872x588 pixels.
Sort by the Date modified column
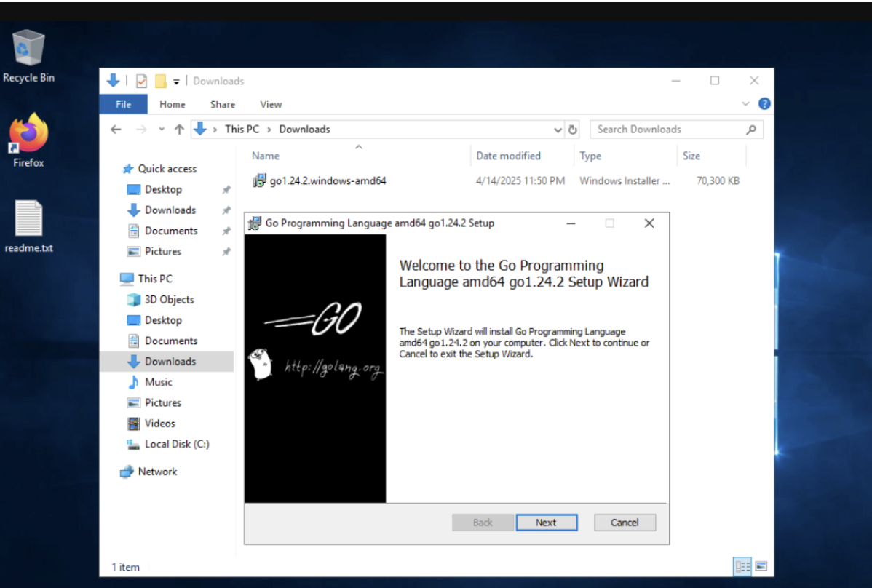(522, 156)
